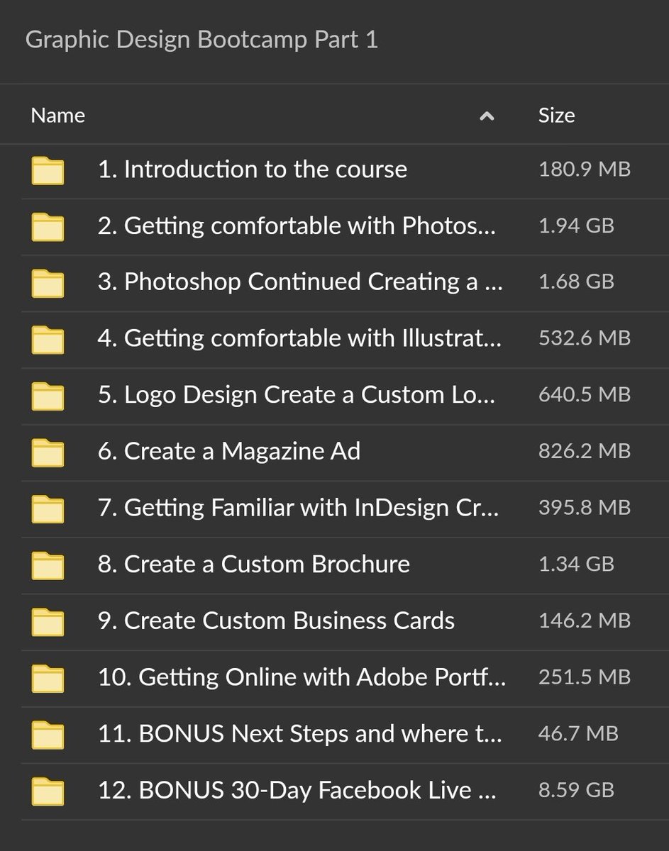The image size is (669, 851).
Task: Open folder name '9. Create Custom Business Cards'
Action: click(276, 621)
